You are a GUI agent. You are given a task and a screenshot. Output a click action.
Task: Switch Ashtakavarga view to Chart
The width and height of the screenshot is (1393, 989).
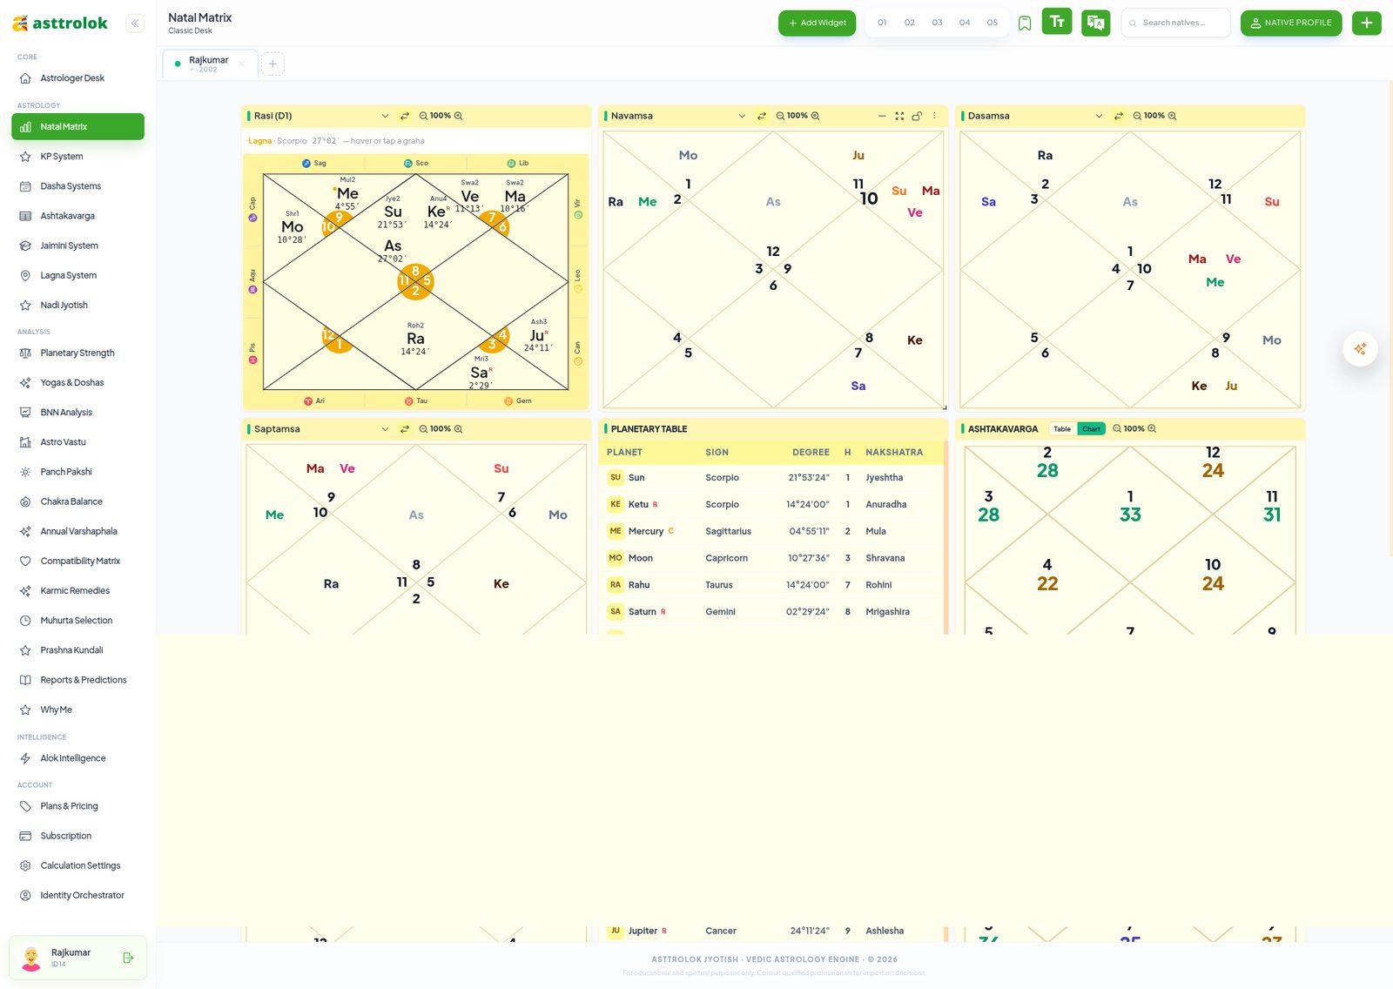(x=1092, y=429)
